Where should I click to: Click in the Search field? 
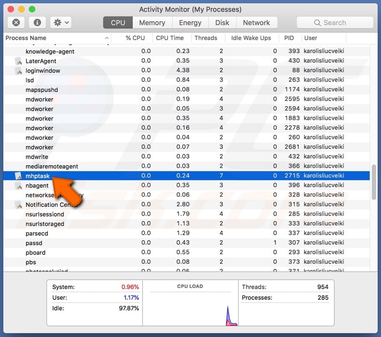coord(335,23)
